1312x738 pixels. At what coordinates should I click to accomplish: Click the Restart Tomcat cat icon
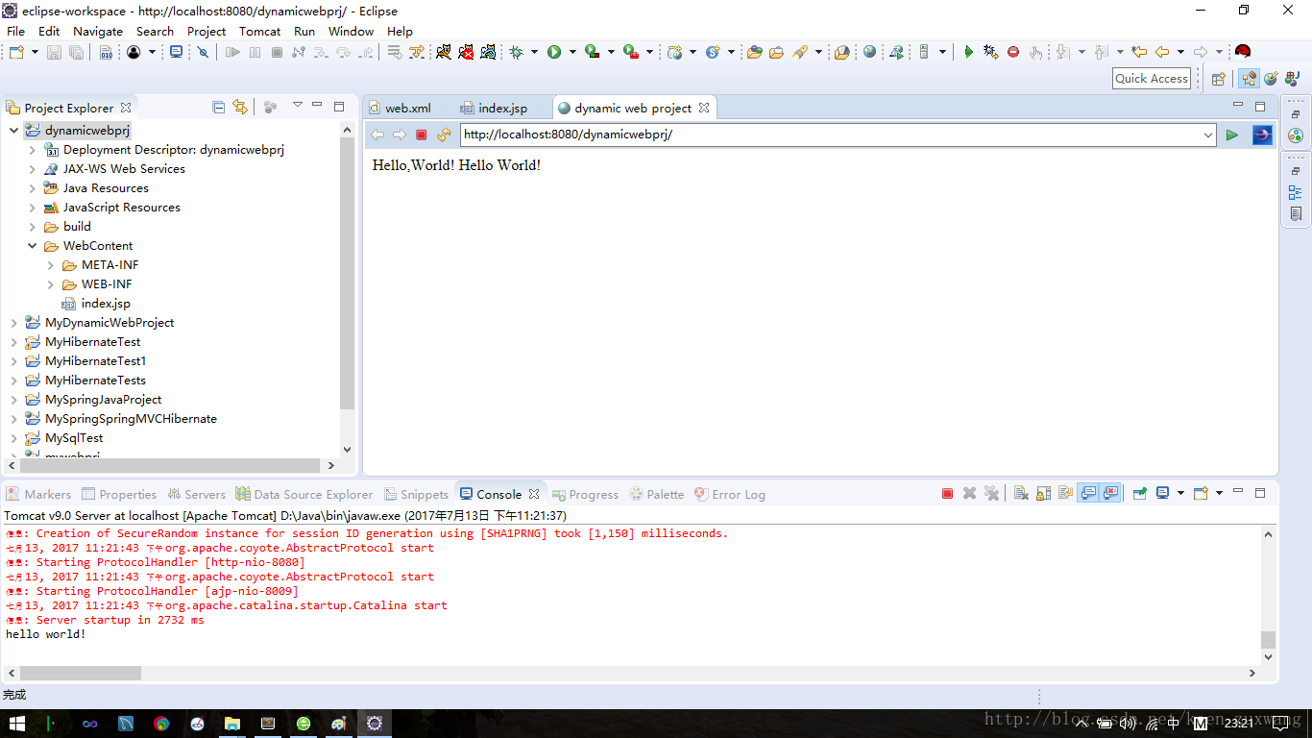(488, 52)
